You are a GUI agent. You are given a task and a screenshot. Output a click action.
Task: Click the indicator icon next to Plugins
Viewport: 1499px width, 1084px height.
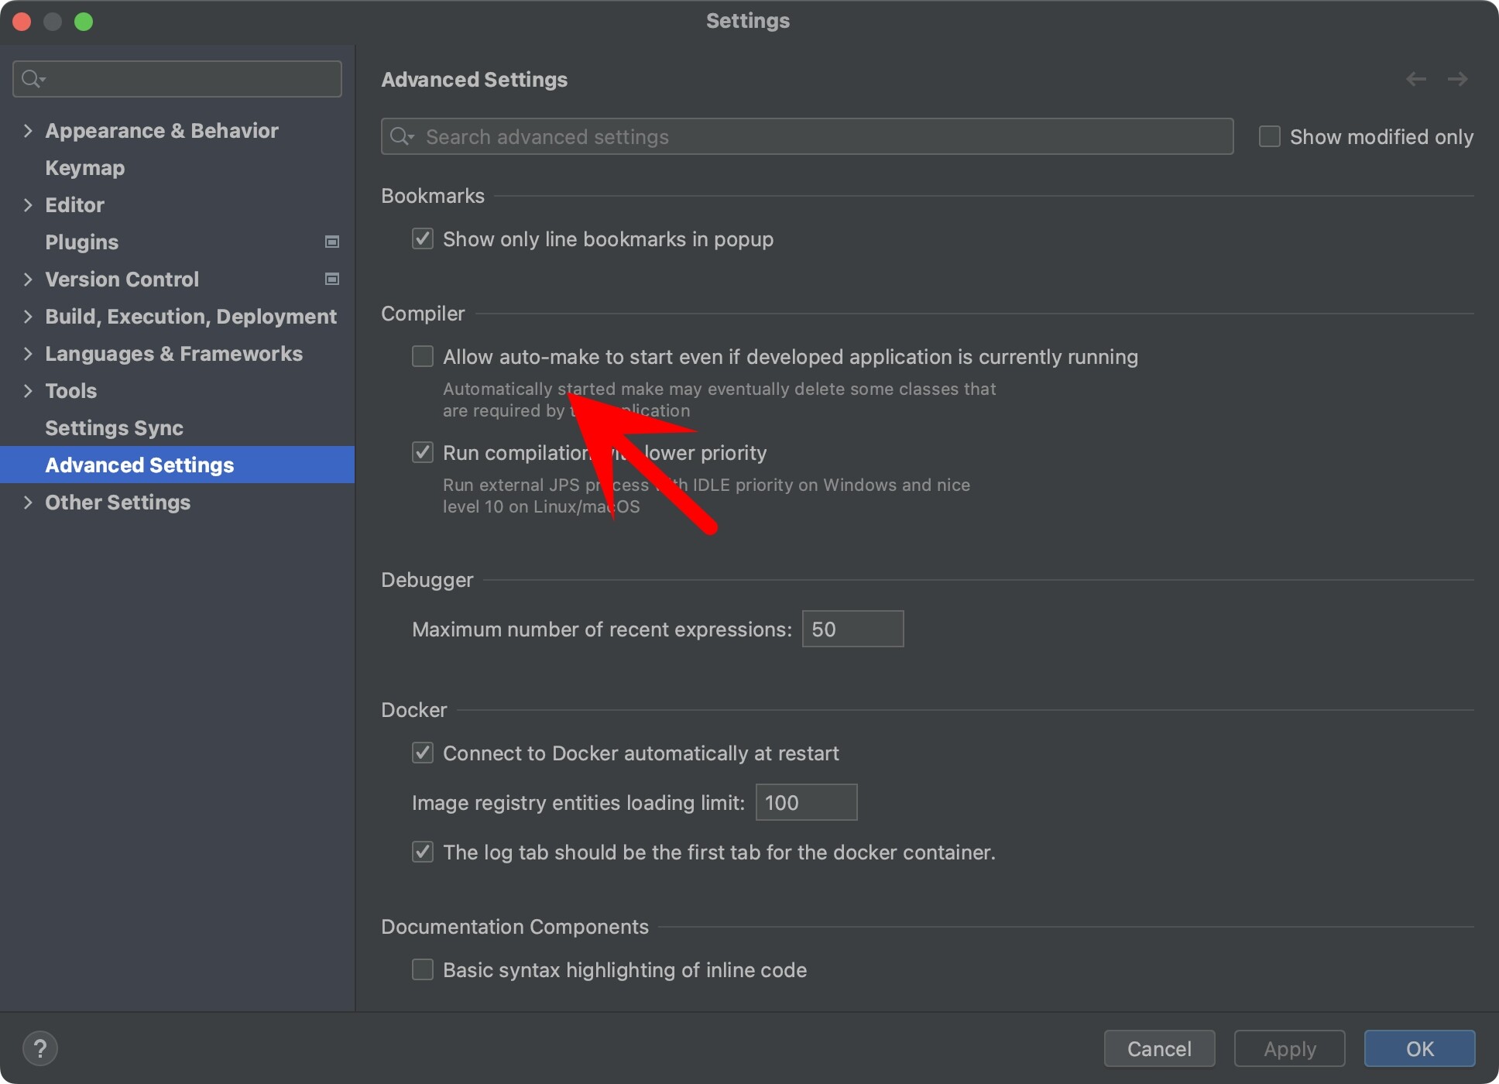coord(331,242)
